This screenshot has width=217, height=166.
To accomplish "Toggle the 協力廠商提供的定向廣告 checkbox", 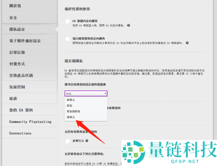I will coord(67,39).
